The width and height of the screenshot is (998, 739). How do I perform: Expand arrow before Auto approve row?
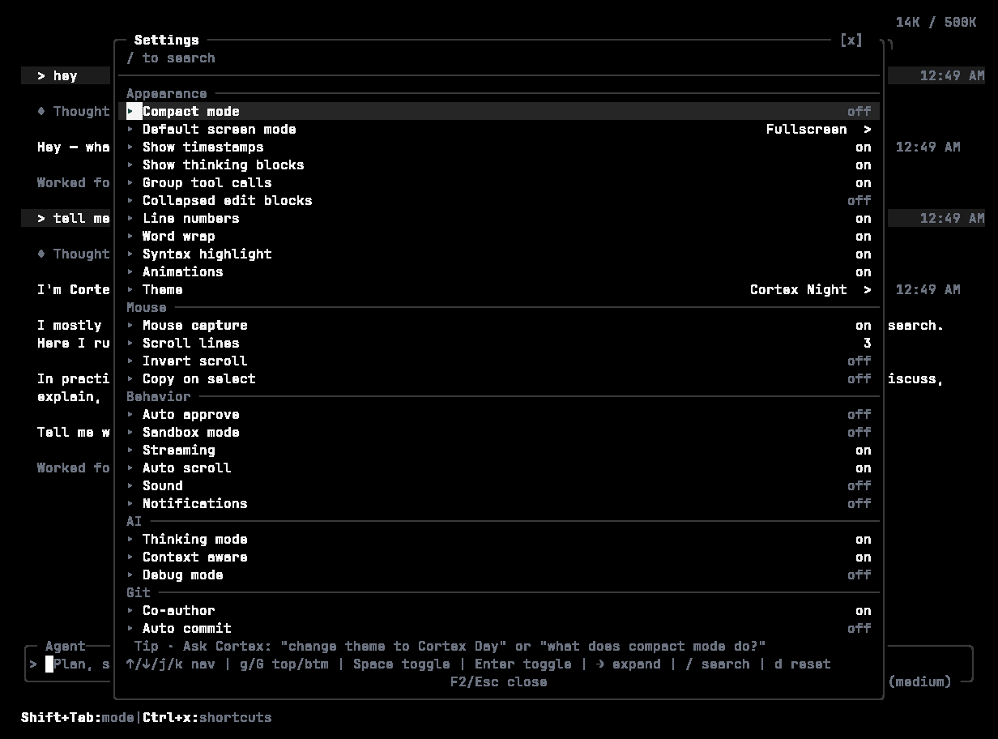(130, 414)
